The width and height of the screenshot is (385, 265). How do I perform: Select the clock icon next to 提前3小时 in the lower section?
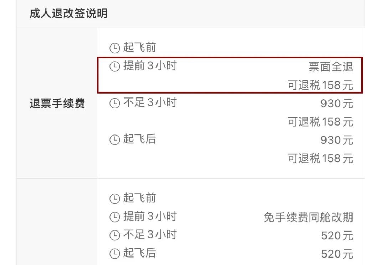pos(114,217)
